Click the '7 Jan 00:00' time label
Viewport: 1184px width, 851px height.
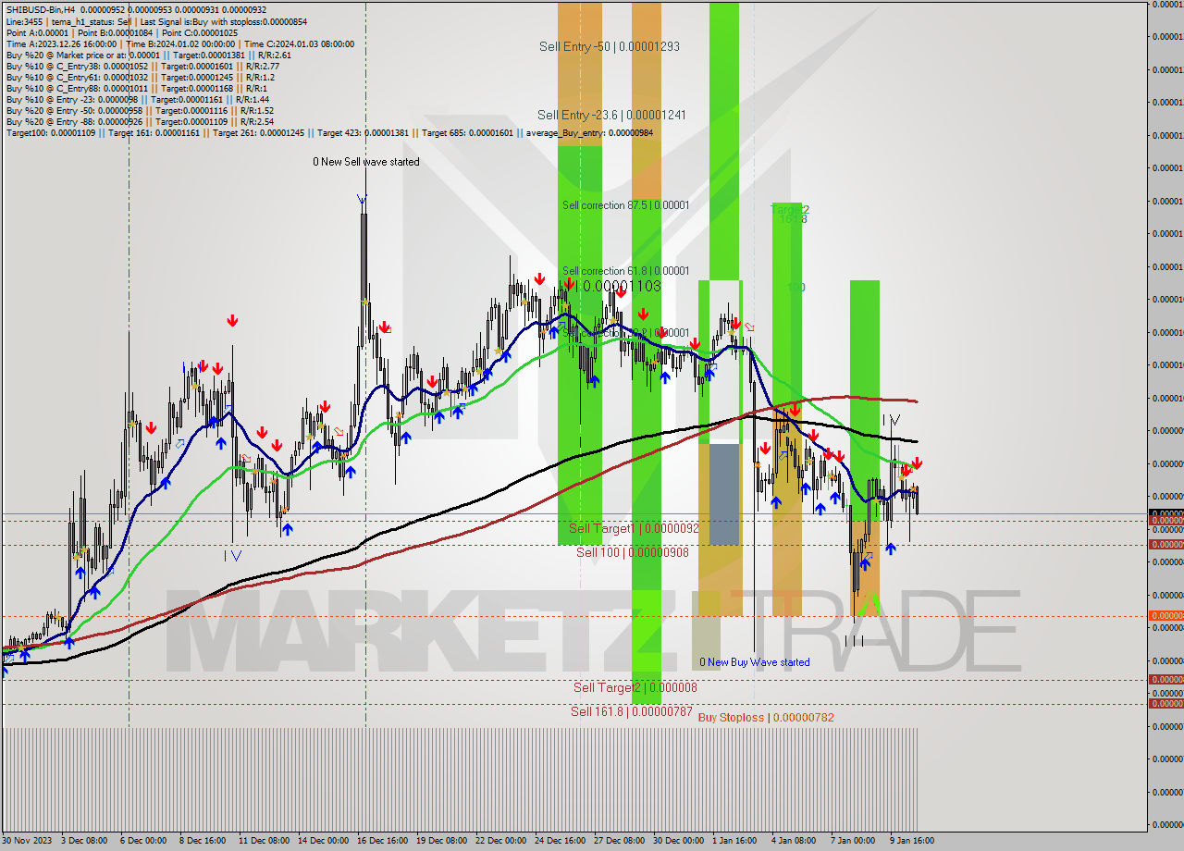853,841
